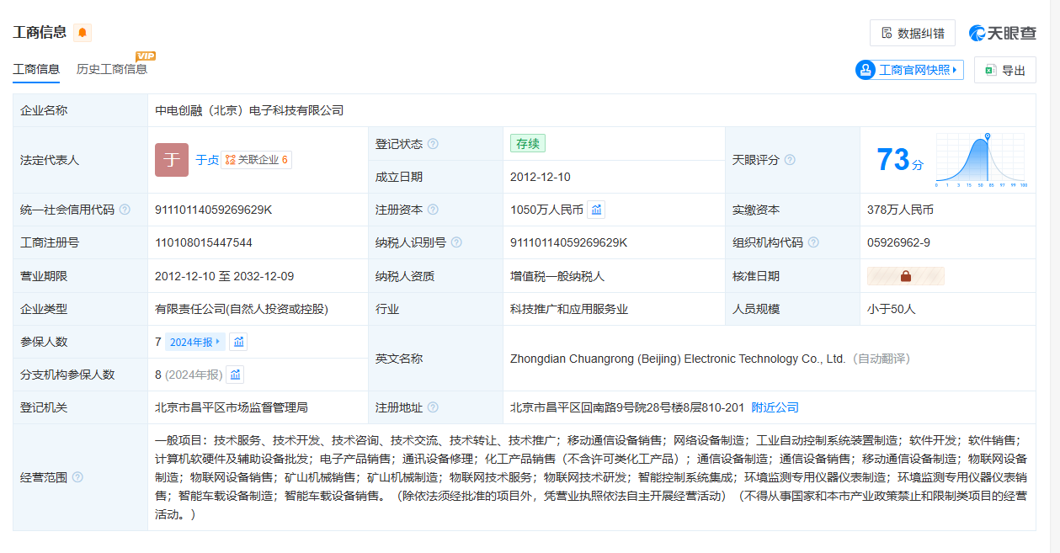Viewport: 1060px width, 553px height.
Task: Open the 附近公司 link
Action: click(x=775, y=407)
